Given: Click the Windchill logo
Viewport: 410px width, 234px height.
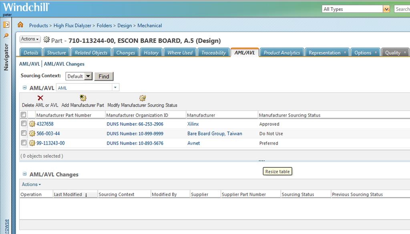Looking at the screenshot, I should (x=26, y=7).
